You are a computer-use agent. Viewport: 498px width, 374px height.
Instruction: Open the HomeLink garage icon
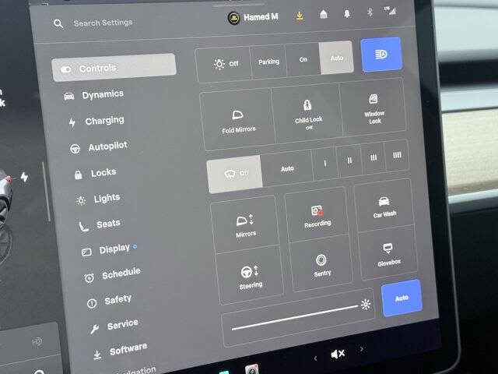tap(324, 14)
